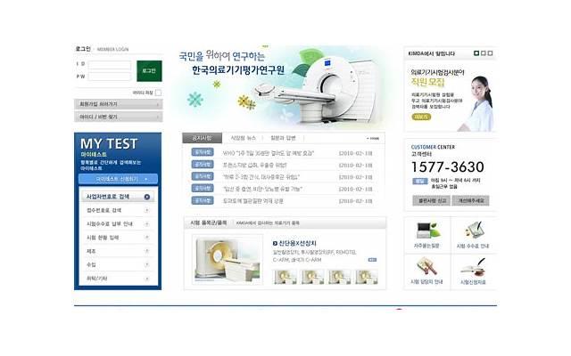571x356 pixels.
Task: Open the 시험신청자료 book and pen icon
Action: (473, 267)
